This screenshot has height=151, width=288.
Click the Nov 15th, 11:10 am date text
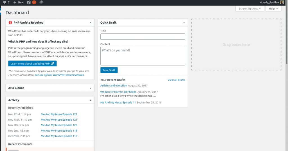pyautogui.click(x=20, y=120)
